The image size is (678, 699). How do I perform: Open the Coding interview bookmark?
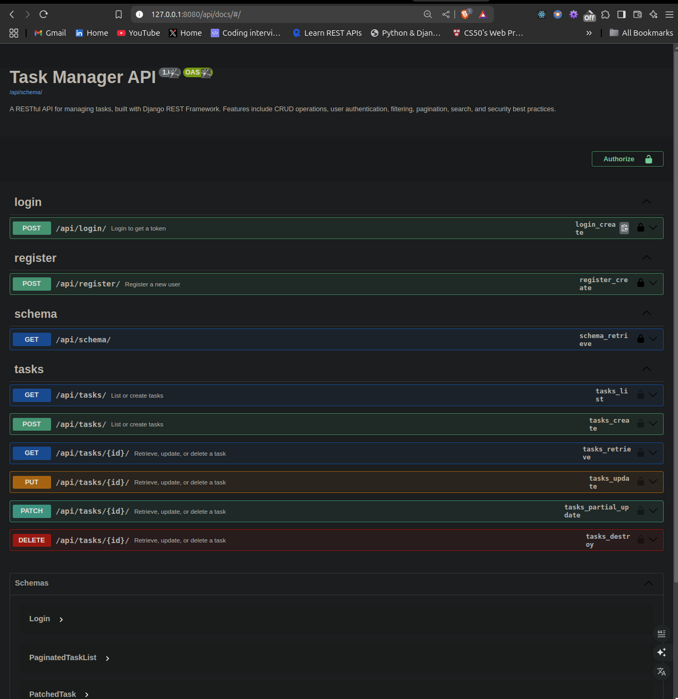coord(246,33)
